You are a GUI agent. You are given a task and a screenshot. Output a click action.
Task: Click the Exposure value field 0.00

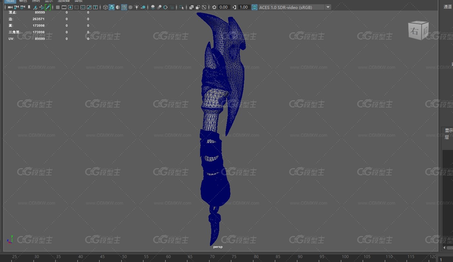pyautogui.click(x=224, y=7)
